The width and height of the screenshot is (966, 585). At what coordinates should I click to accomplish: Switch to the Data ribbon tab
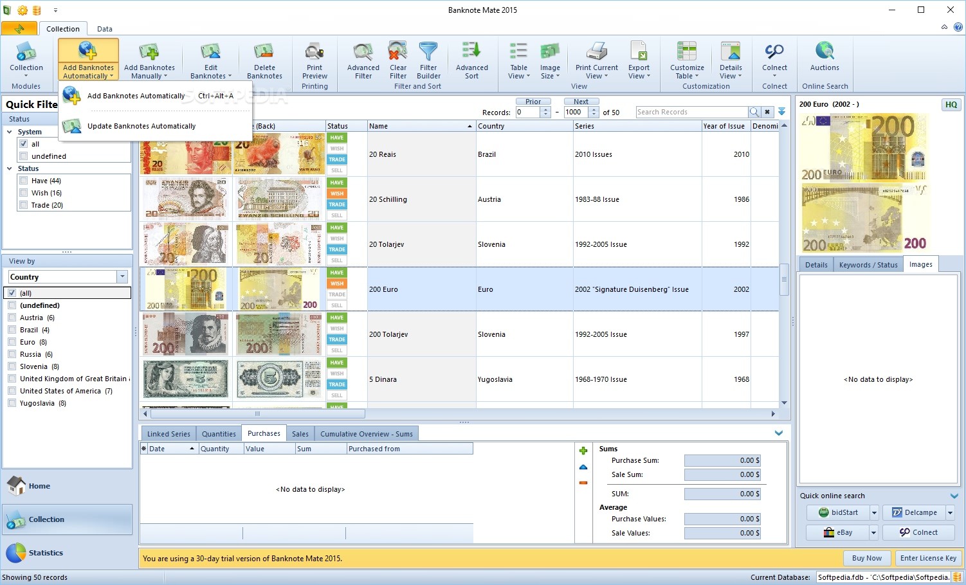[105, 29]
